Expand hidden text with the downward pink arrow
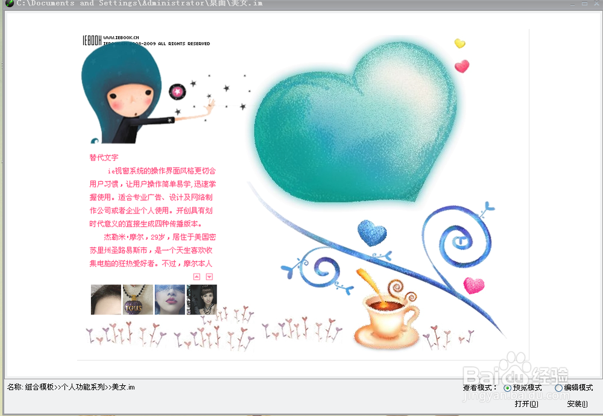 tap(209, 276)
